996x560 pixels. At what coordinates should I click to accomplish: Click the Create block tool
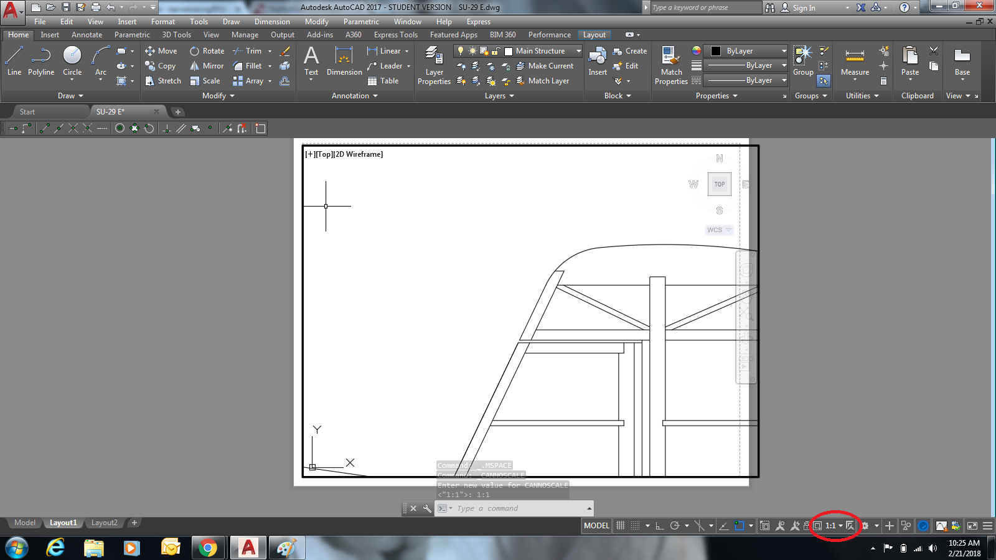click(x=630, y=51)
